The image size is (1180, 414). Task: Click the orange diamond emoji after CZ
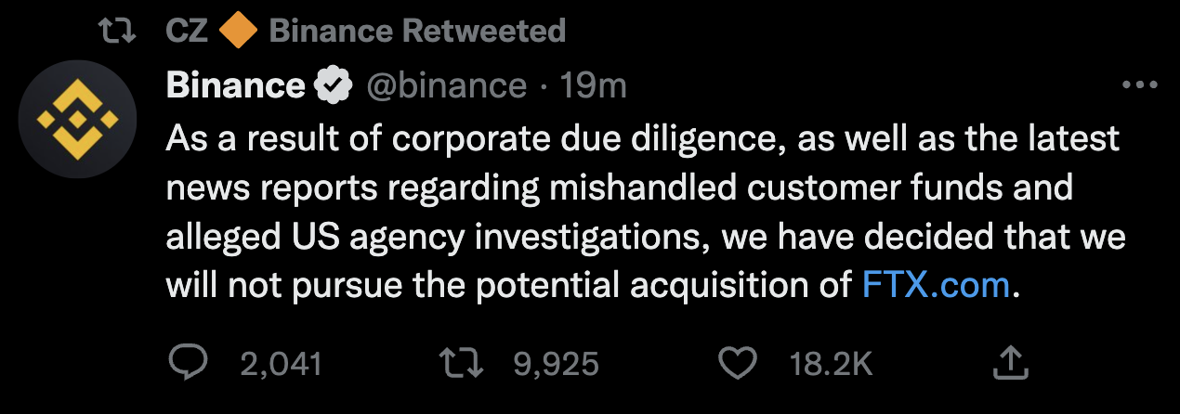tap(239, 32)
